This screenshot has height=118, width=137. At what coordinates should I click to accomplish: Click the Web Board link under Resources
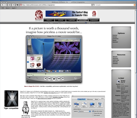[x=115, y=58]
